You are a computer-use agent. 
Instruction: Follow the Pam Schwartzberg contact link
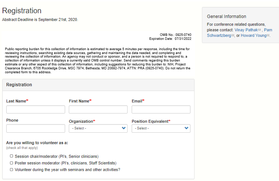pos(219,36)
